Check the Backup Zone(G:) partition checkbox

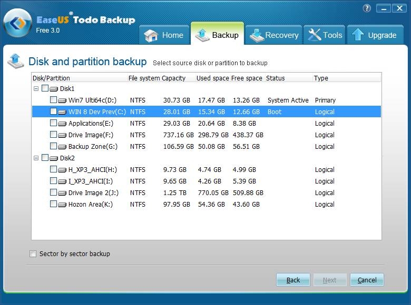(x=53, y=146)
